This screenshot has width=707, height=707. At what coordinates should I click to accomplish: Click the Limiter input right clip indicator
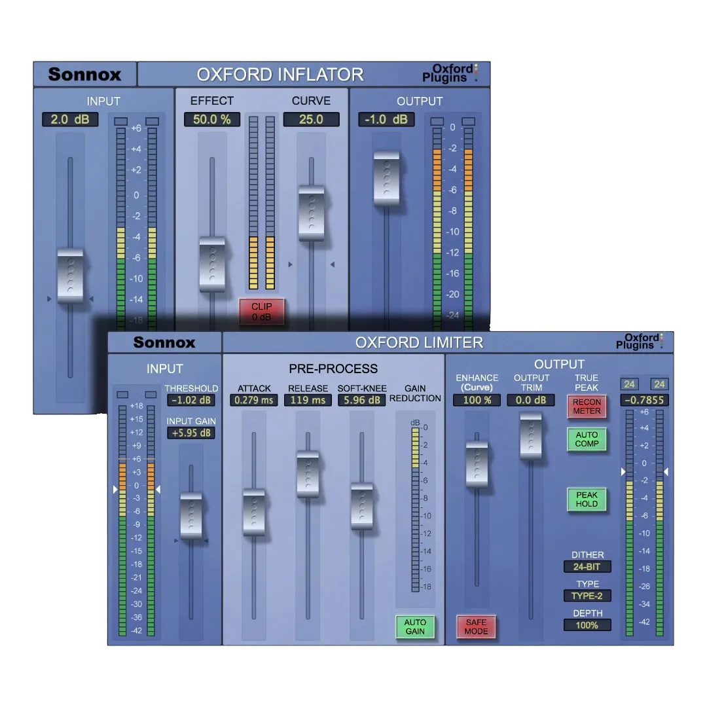pos(151,395)
